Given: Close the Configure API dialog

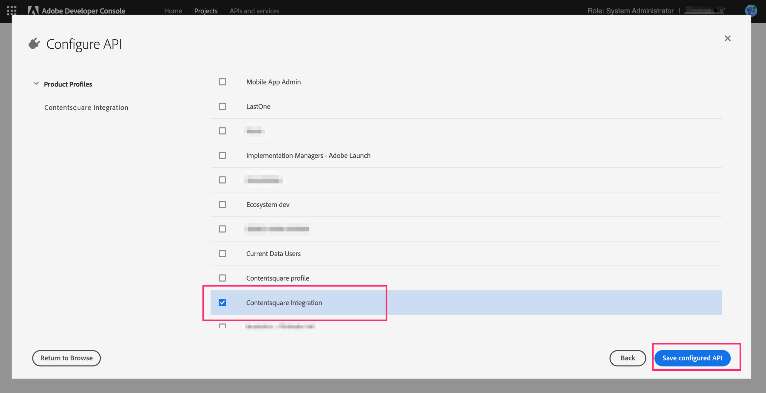Looking at the screenshot, I should tap(727, 39).
